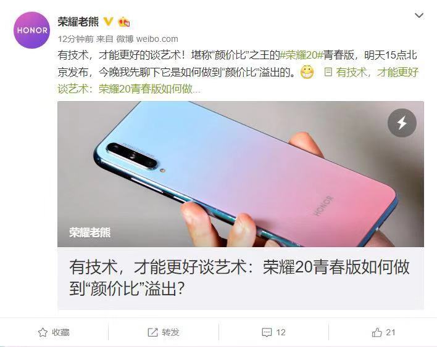Click the repost share icon

152,332
